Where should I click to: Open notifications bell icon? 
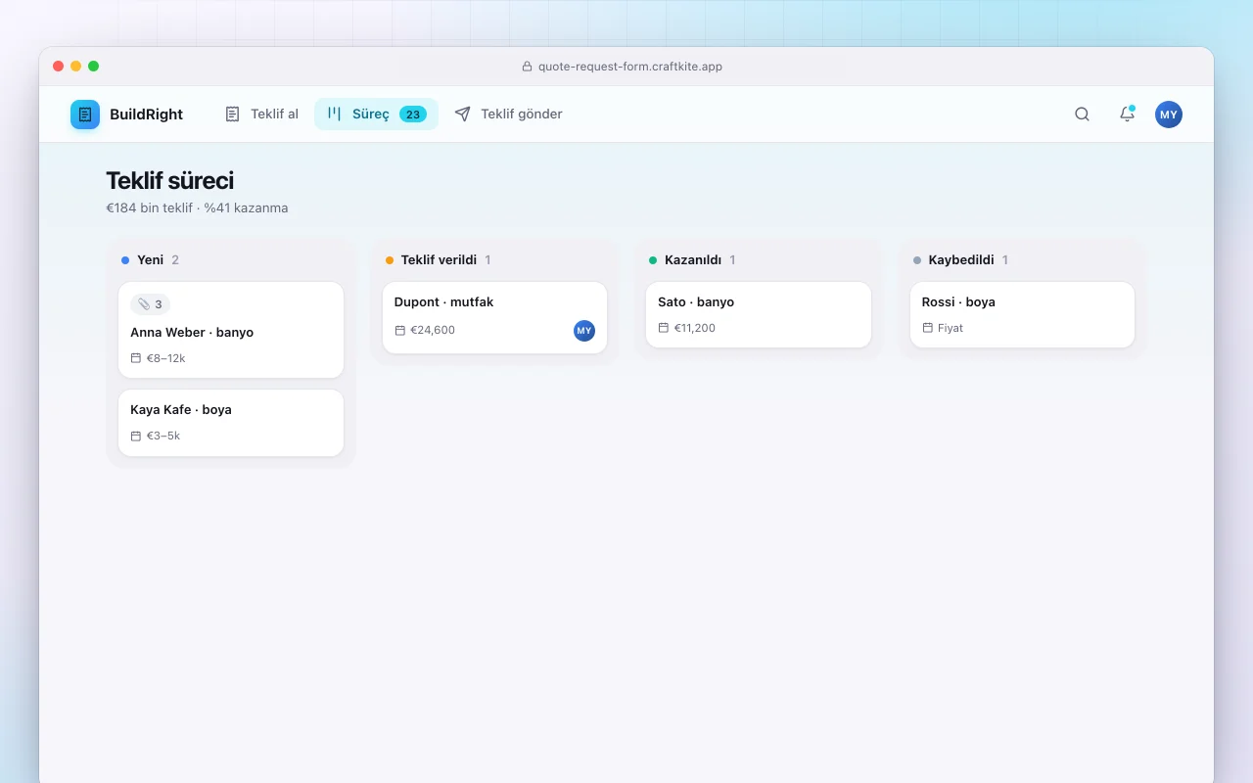point(1127,115)
